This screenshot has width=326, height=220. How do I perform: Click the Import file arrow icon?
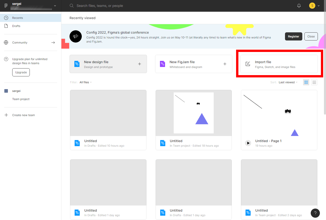(248, 64)
